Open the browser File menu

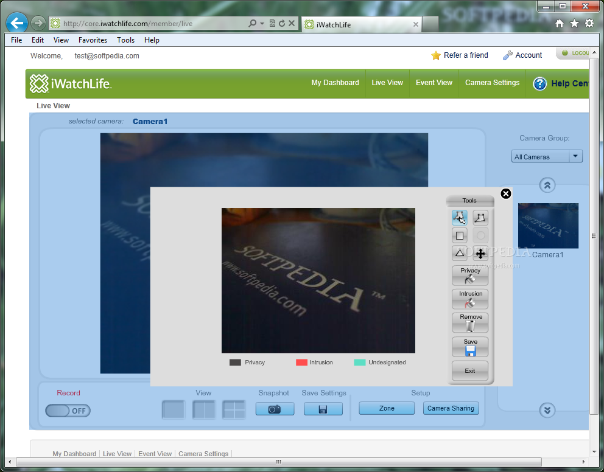click(16, 40)
